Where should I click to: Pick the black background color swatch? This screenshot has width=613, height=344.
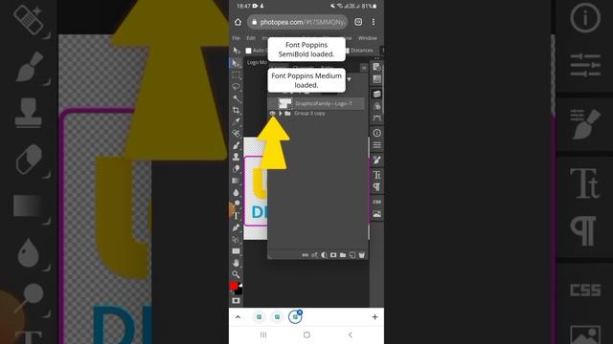[x=238, y=290]
